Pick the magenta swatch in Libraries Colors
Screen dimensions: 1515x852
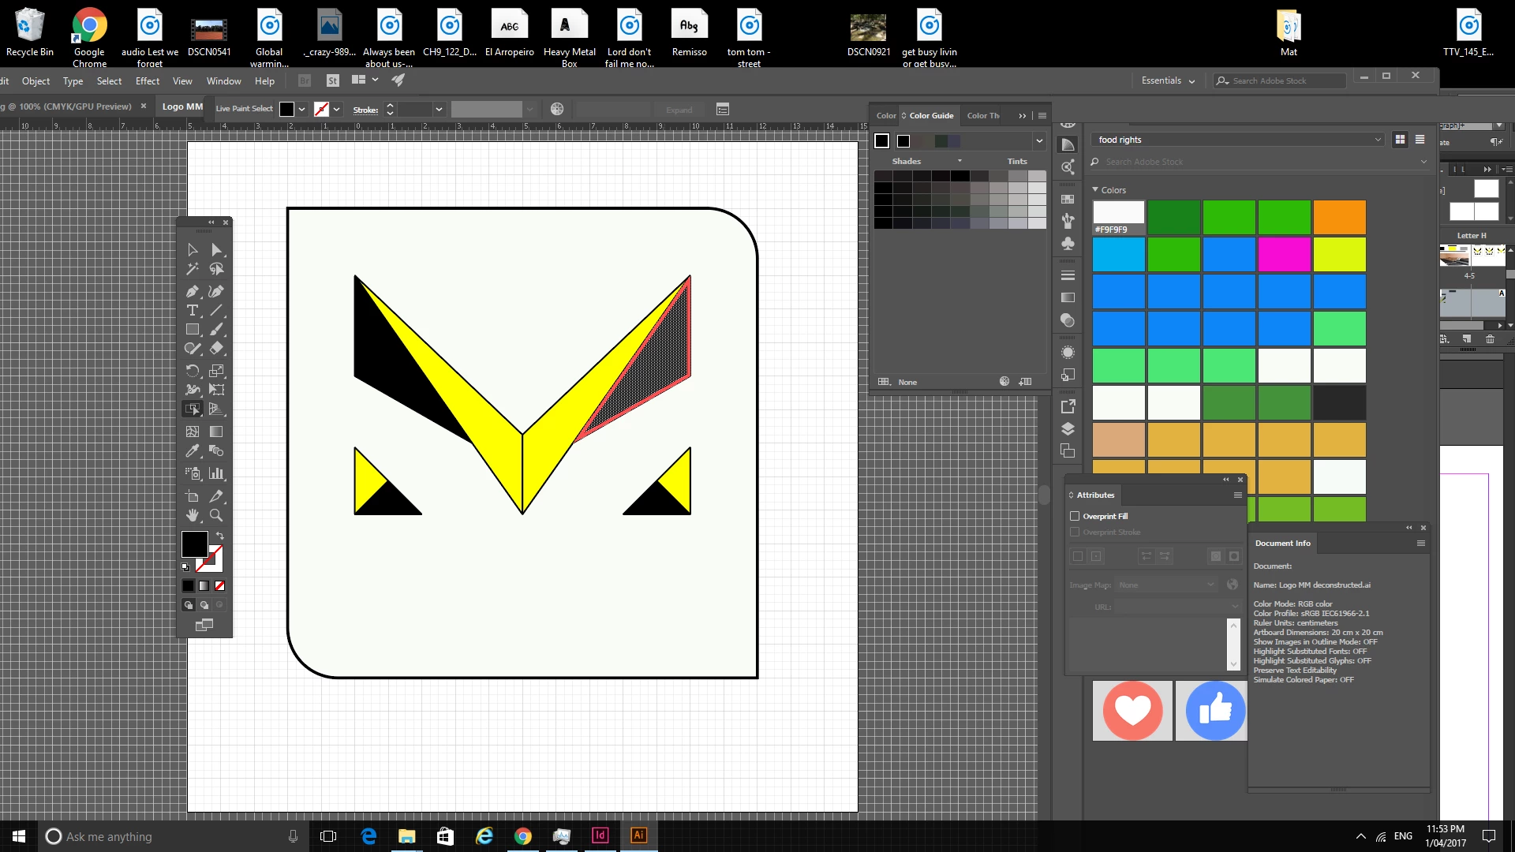click(x=1284, y=254)
